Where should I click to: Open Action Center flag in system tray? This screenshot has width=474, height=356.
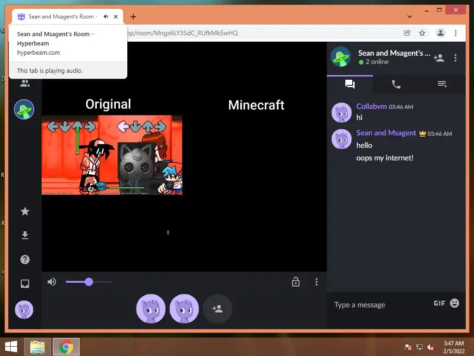click(408, 347)
